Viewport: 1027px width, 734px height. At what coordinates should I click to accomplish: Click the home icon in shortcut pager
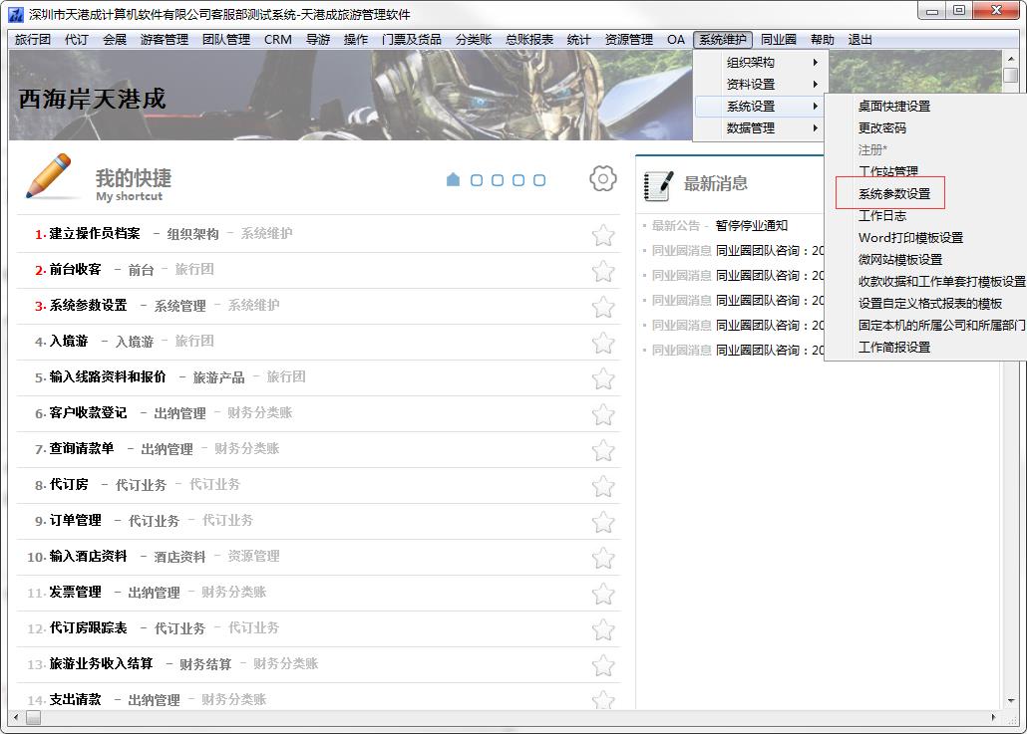coord(453,179)
